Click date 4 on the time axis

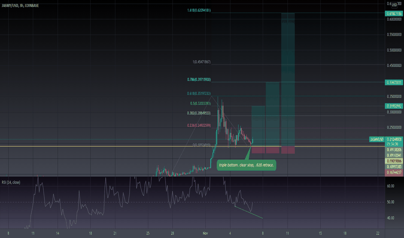(x=230, y=233)
